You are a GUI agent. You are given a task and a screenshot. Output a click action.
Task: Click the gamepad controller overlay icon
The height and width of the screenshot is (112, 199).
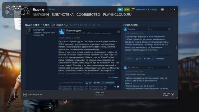[17, 10]
